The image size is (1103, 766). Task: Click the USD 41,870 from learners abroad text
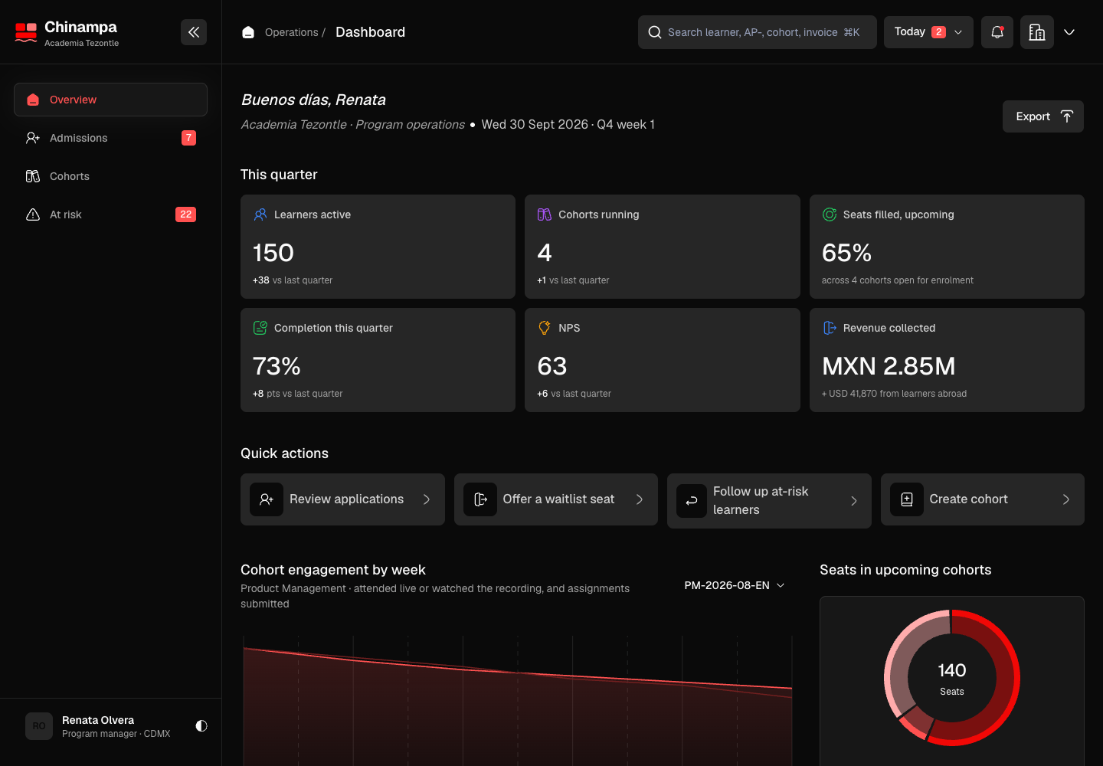pyautogui.click(x=894, y=394)
